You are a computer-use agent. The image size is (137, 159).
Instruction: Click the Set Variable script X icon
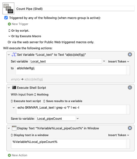point(14,55)
